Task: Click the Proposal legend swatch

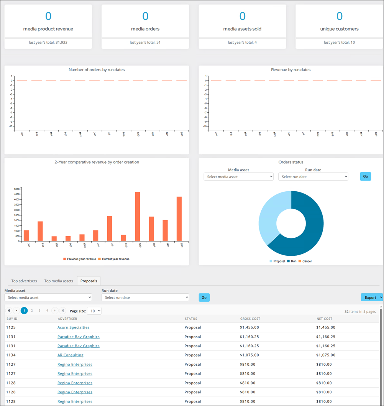Action: tap(271, 261)
